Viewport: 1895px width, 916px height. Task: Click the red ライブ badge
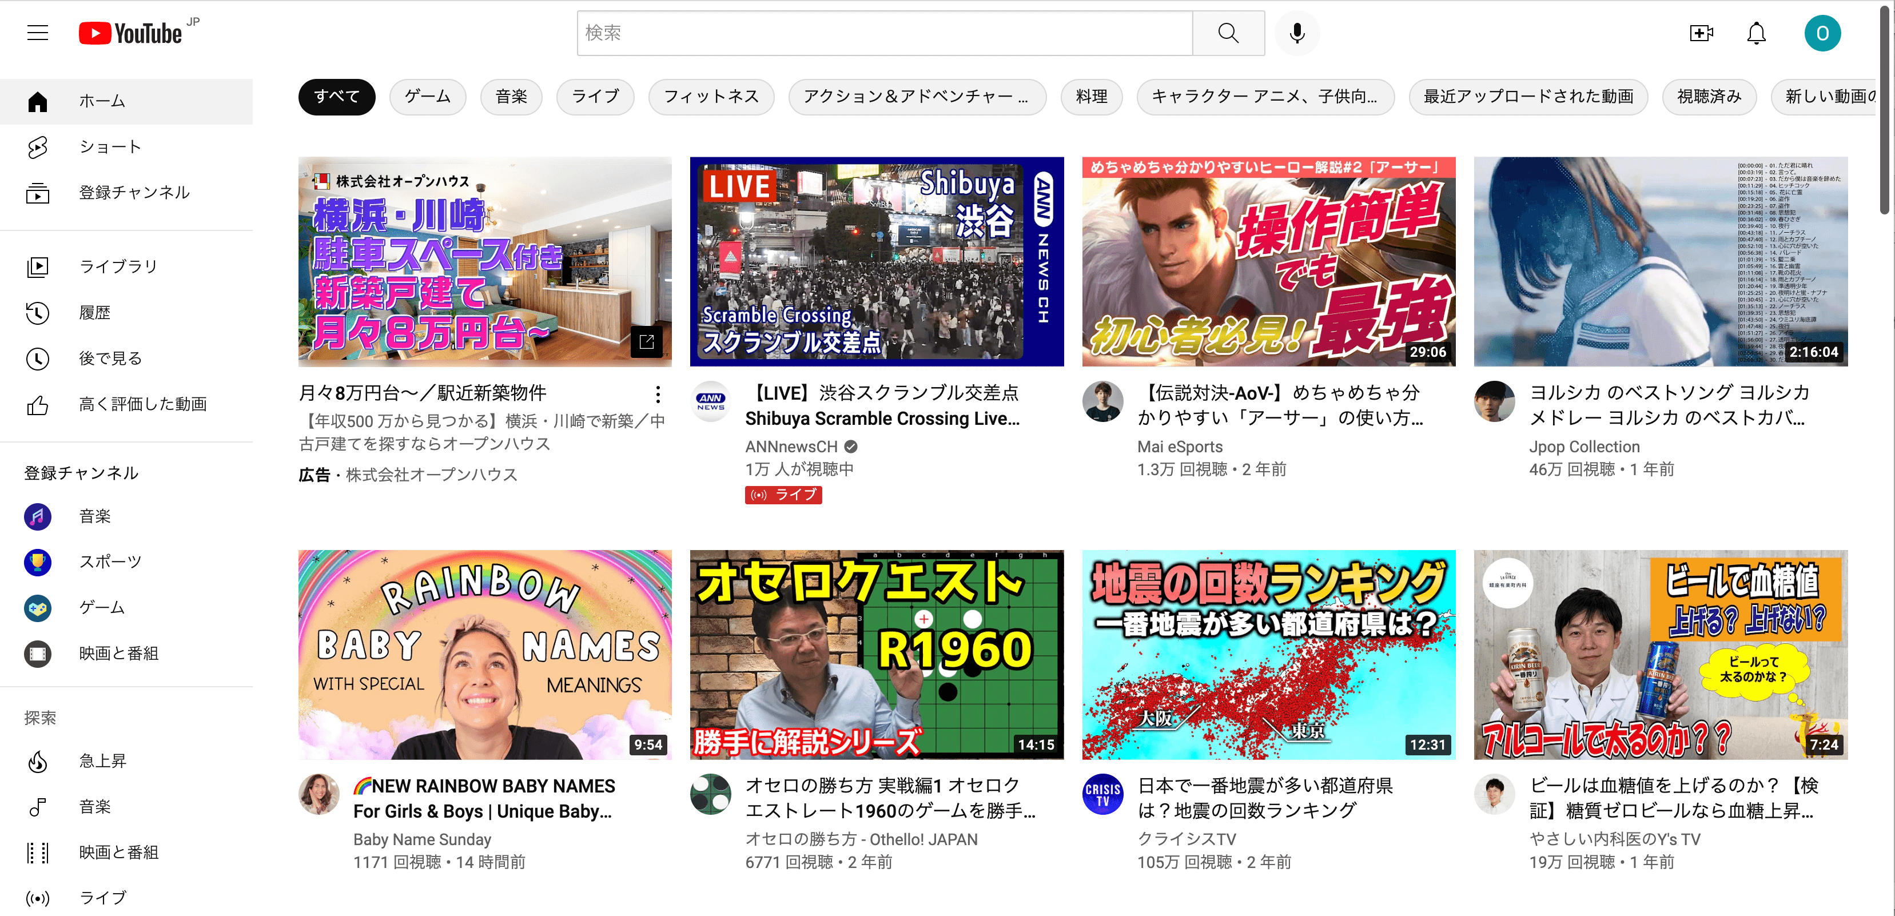[783, 495]
